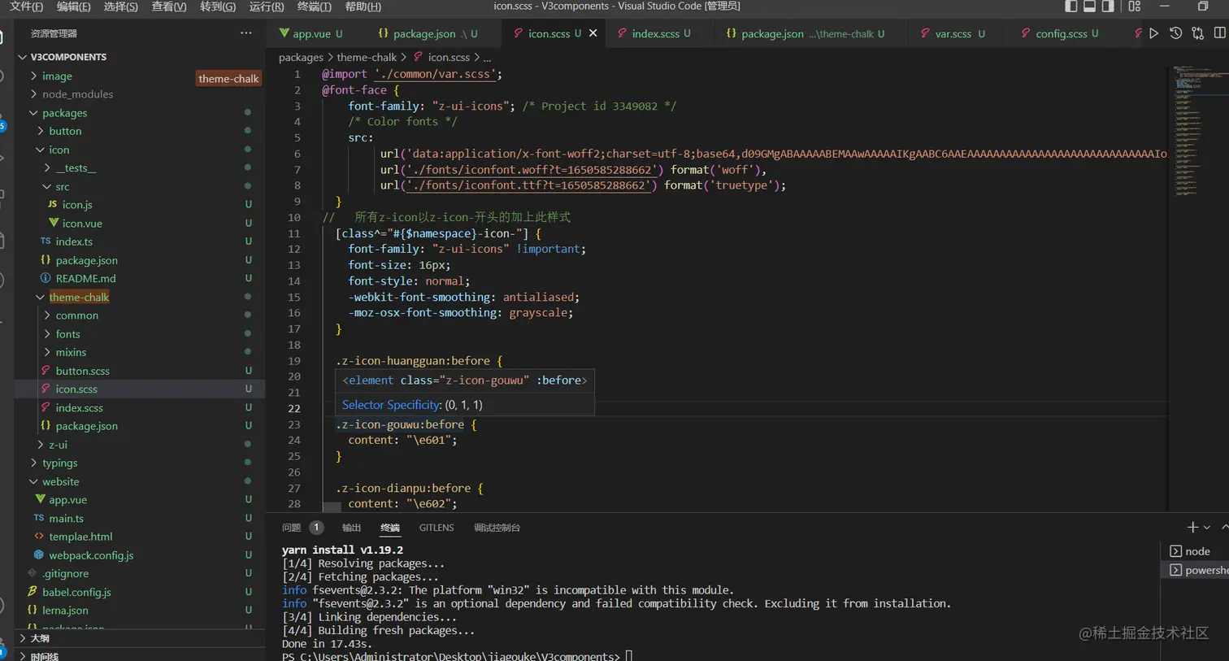Click the node terminal icon in terminal list
Viewport: 1229px width, 661px height.
click(1175, 550)
